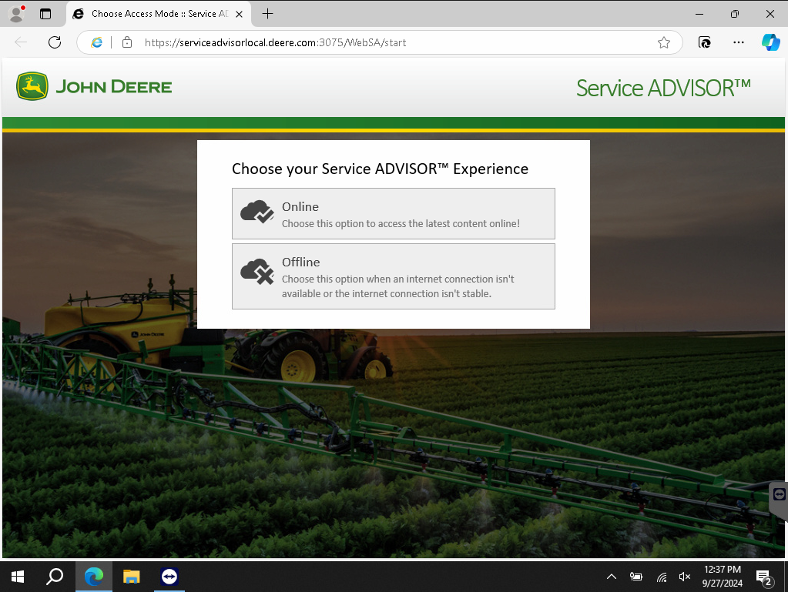Image resolution: width=788 pixels, height=592 pixels.
Task: Open the Browser Essentials icon
Action: 704,42
